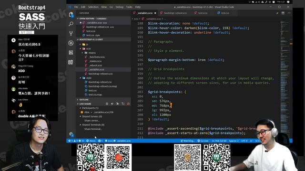The width and height of the screenshot is (305, 171).
Task: Click the line and column indicator in the status bar
Action: click(219, 141)
